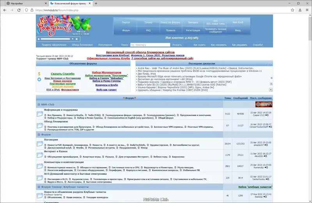The width and height of the screenshot is (312, 203).
Task: Open the Набор Модераторов link
Action: [x=106, y=73]
